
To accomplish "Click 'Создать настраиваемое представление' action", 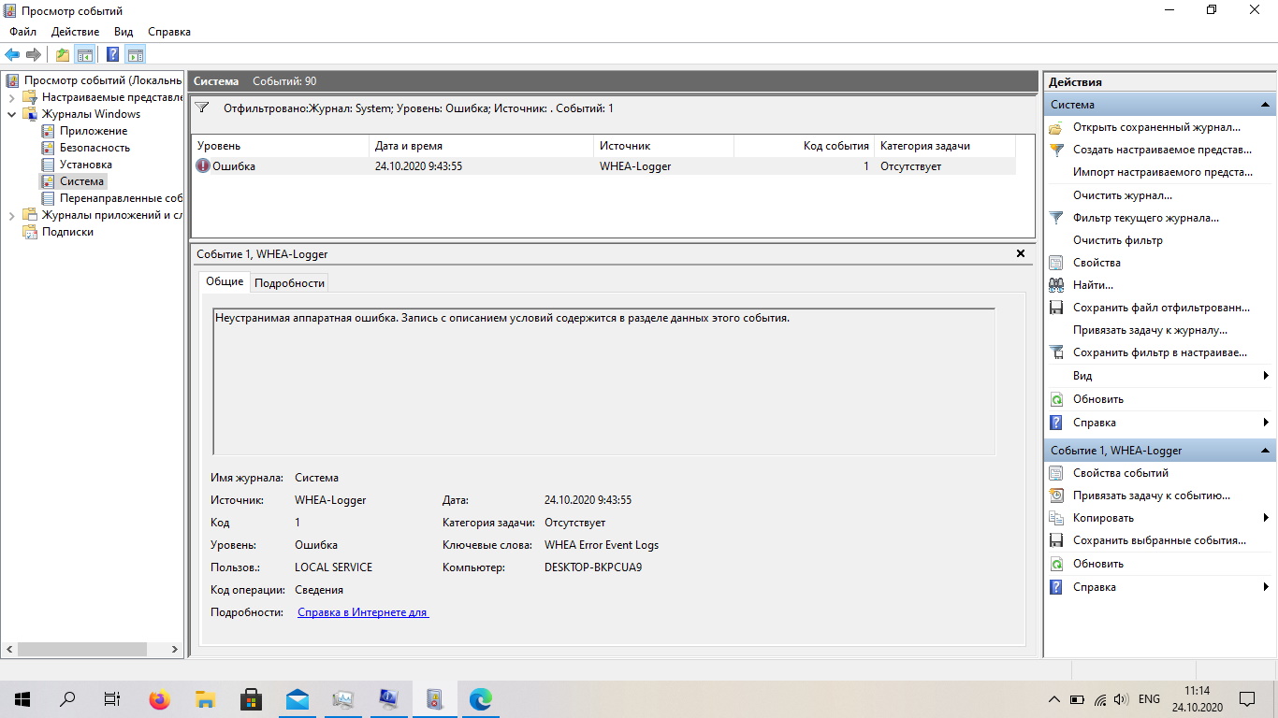I will (1162, 150).
